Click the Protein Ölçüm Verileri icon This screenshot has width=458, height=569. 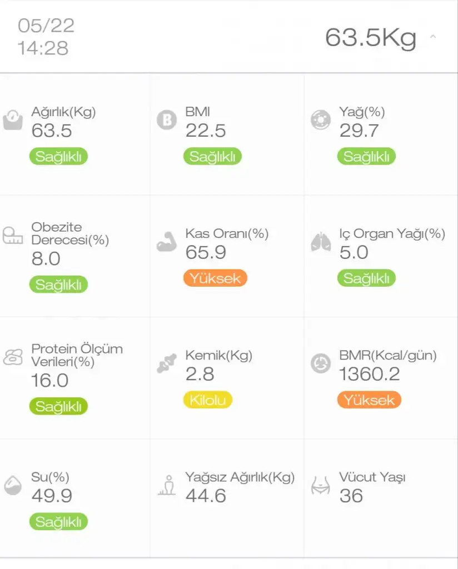click(13, 357)
